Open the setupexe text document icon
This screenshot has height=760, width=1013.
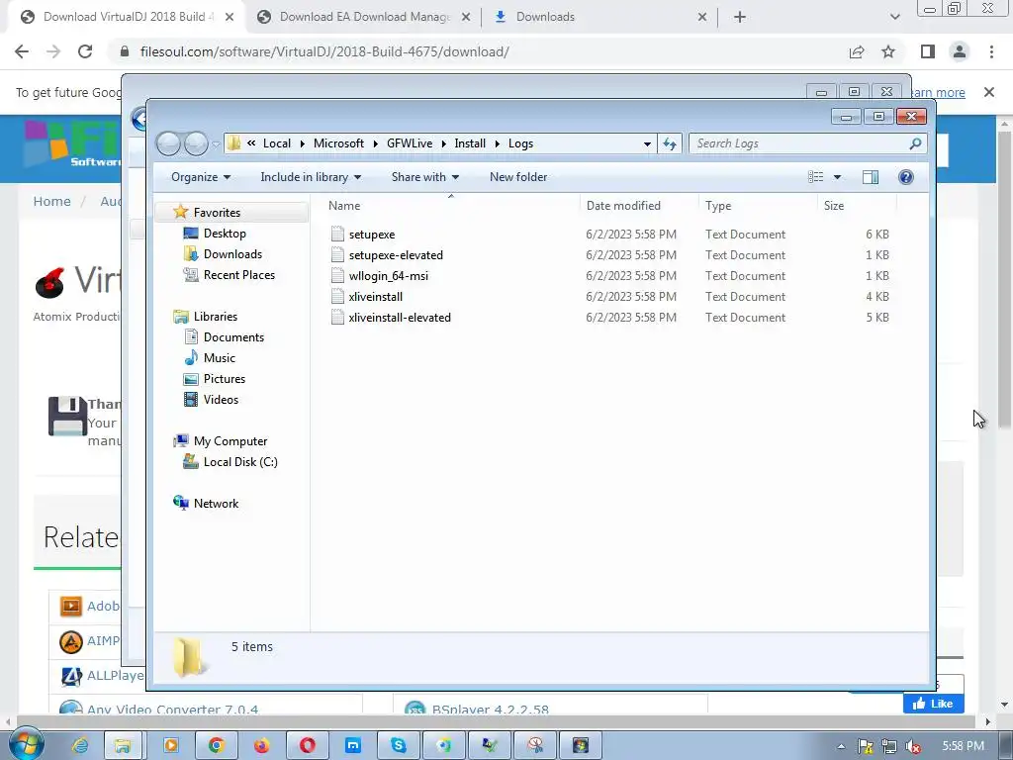coord(337,234)
